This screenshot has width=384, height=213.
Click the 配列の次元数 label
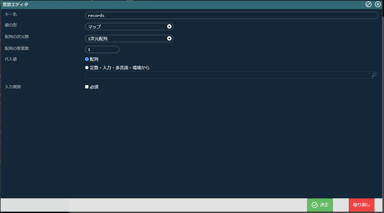[x=17, y=37]
